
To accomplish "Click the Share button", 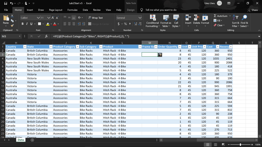I will (253, 10).
